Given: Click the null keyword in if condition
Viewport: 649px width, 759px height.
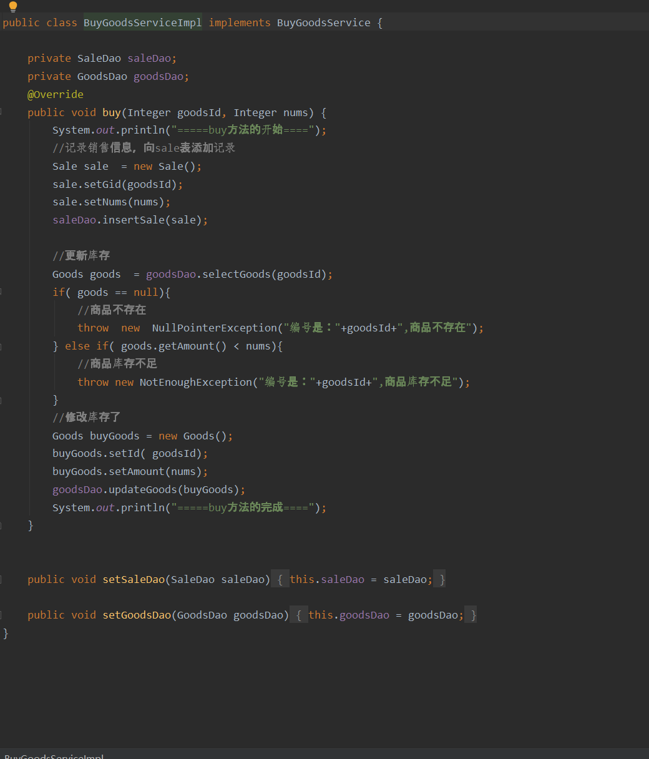Looking at the screenshot, I should pos(146,292).
